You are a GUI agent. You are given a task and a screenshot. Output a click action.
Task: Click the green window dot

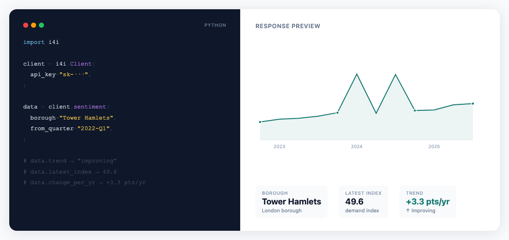pos(42,25)
